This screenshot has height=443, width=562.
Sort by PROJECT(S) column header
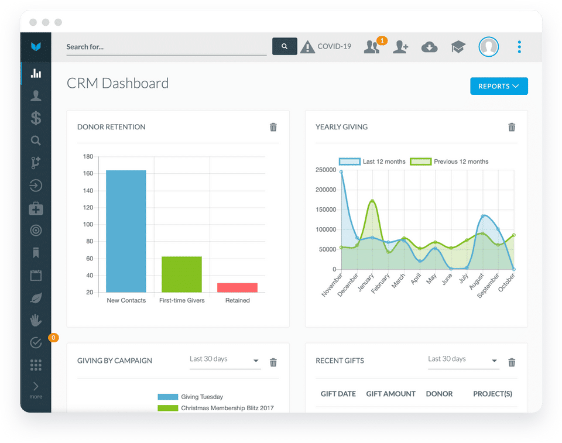point(492,394)
